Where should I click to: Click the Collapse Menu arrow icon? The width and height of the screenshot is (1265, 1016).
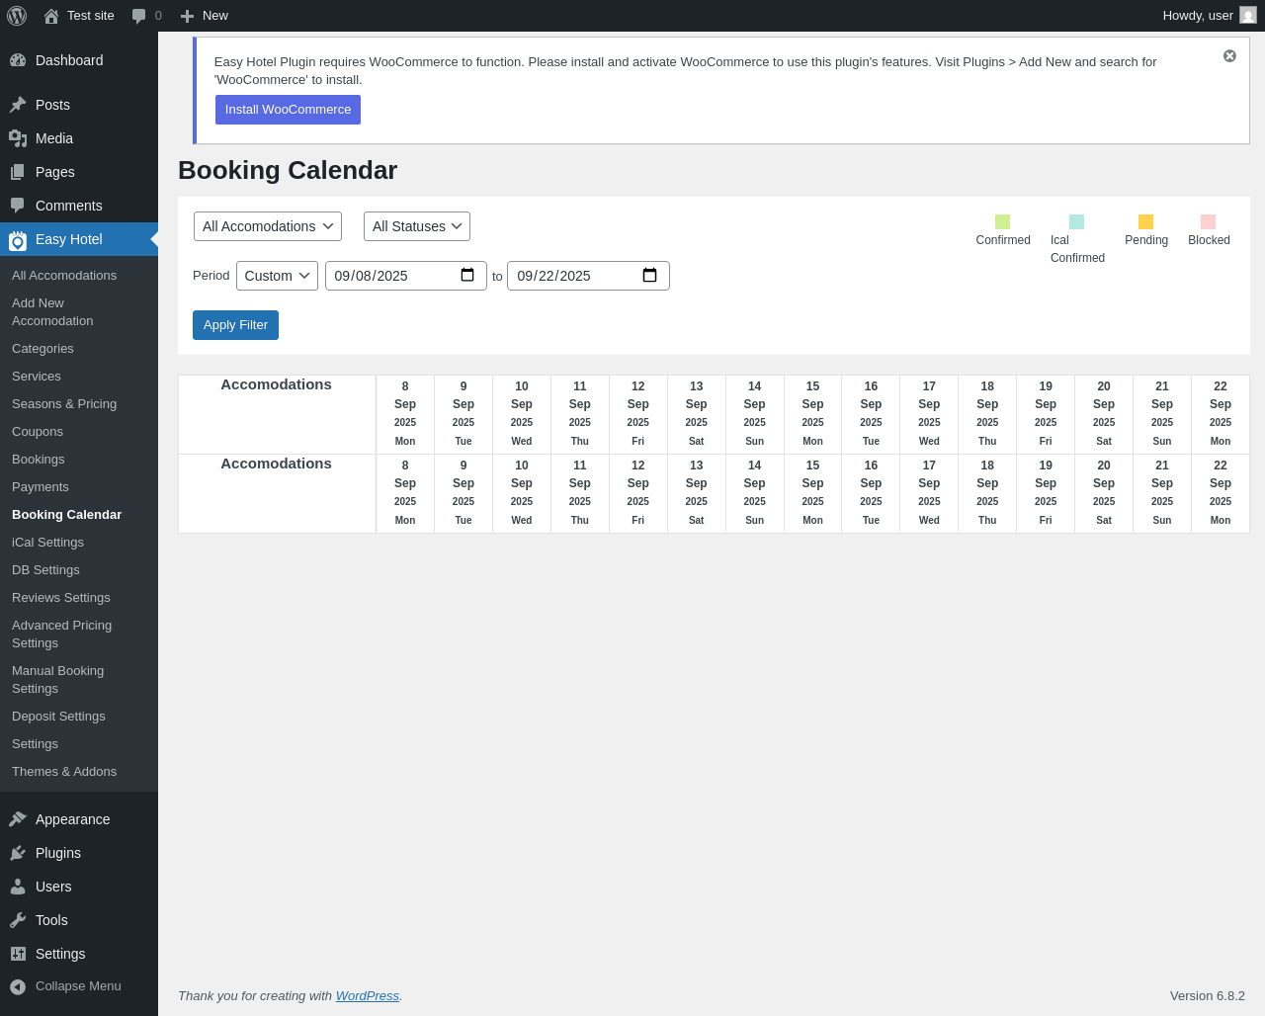(x=18, y=986)
